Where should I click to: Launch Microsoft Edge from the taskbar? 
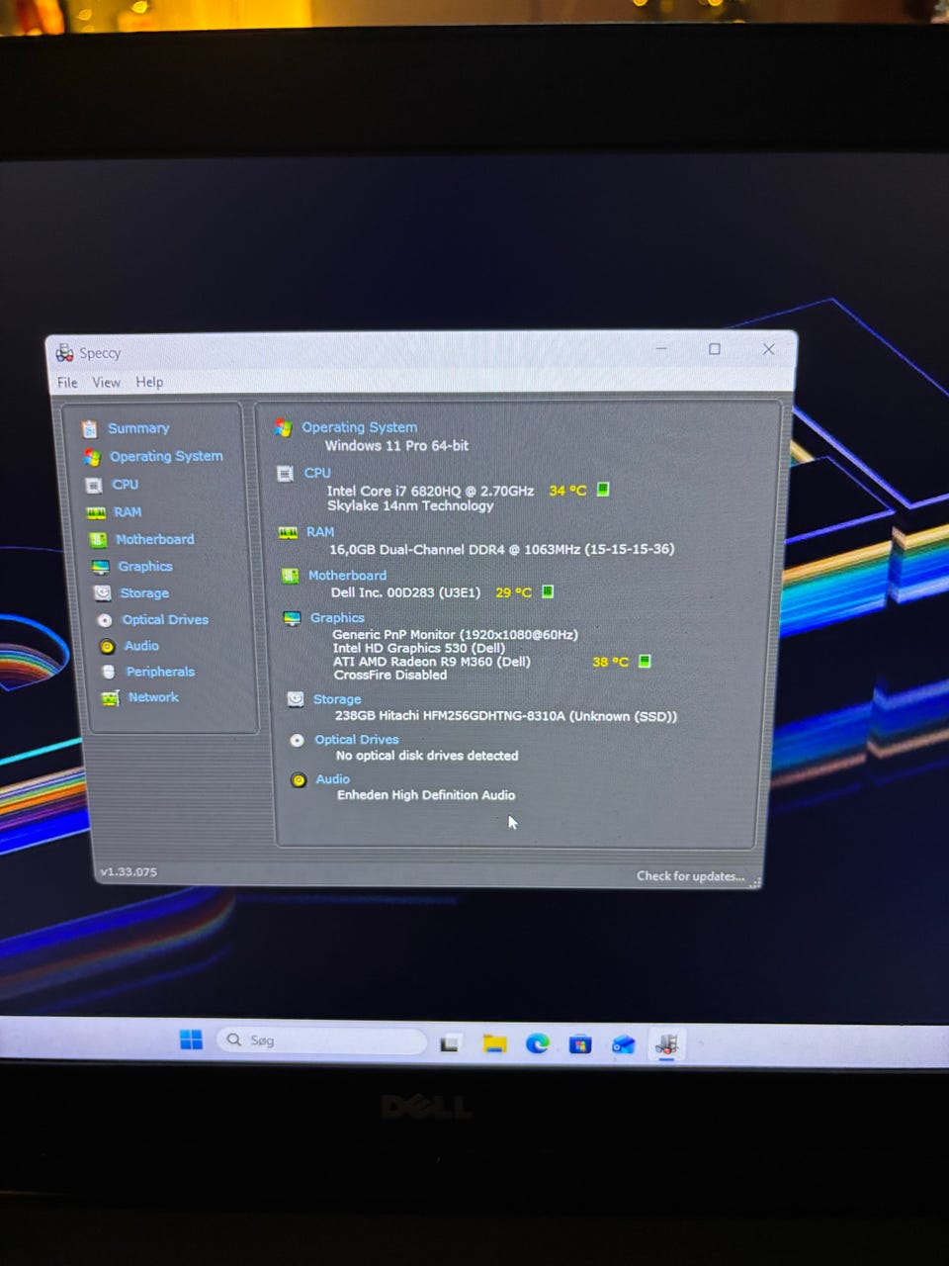pyautogui.click(x=538, y=1043)
